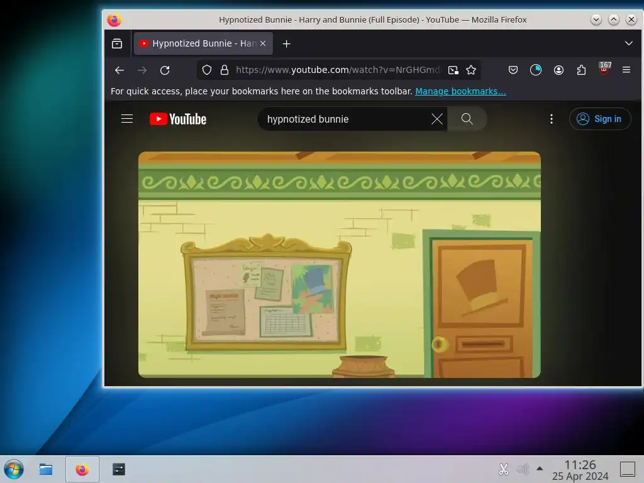644x483 pixels.
Task: Click the show desktop button
Action: tap(628, 469)
